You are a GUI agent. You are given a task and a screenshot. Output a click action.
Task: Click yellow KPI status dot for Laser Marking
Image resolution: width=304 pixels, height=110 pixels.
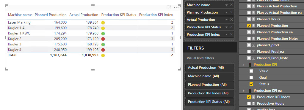tap(103, 22)
